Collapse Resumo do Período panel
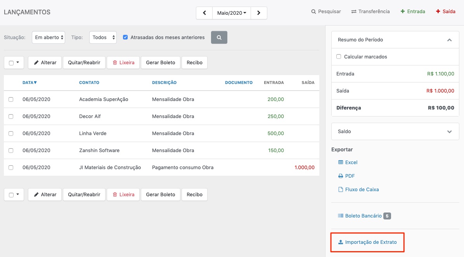Screen dimensions: 464x257 point(449,40)
